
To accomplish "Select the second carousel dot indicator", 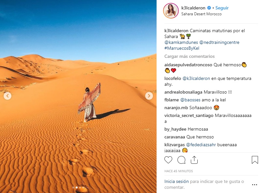I will click(x=77, y=187).
